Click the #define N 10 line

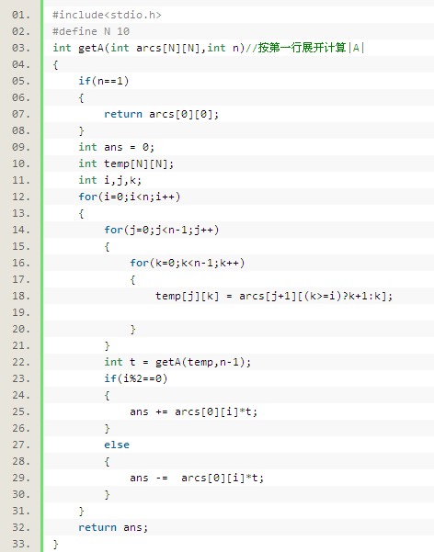[x=91, y=31]
